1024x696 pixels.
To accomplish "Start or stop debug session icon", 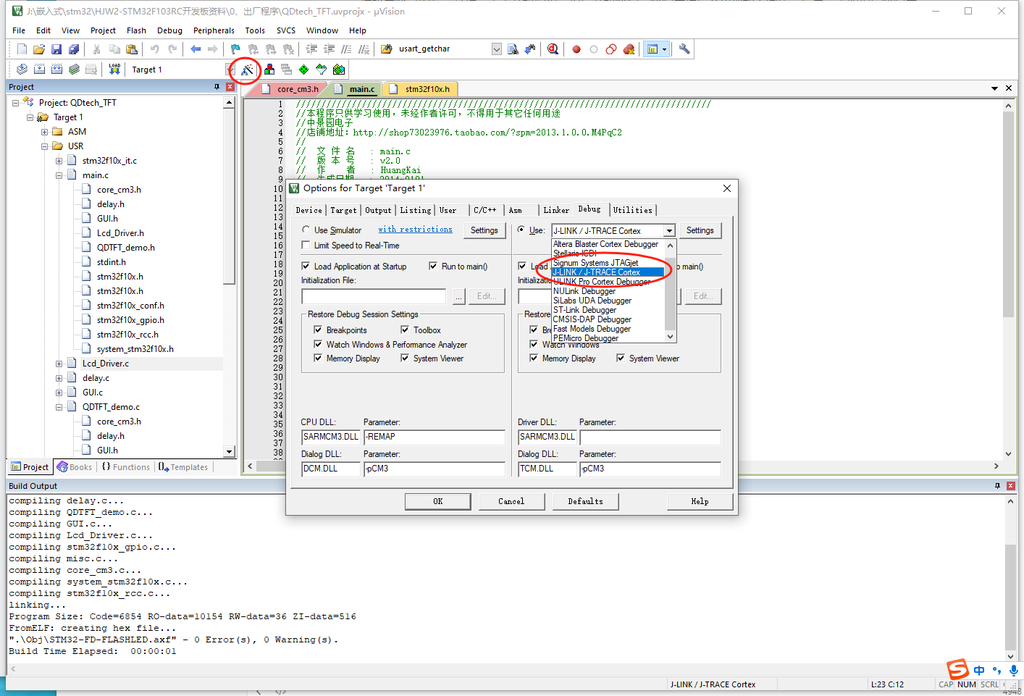I will pyautogui.click(x=553, y=49).
